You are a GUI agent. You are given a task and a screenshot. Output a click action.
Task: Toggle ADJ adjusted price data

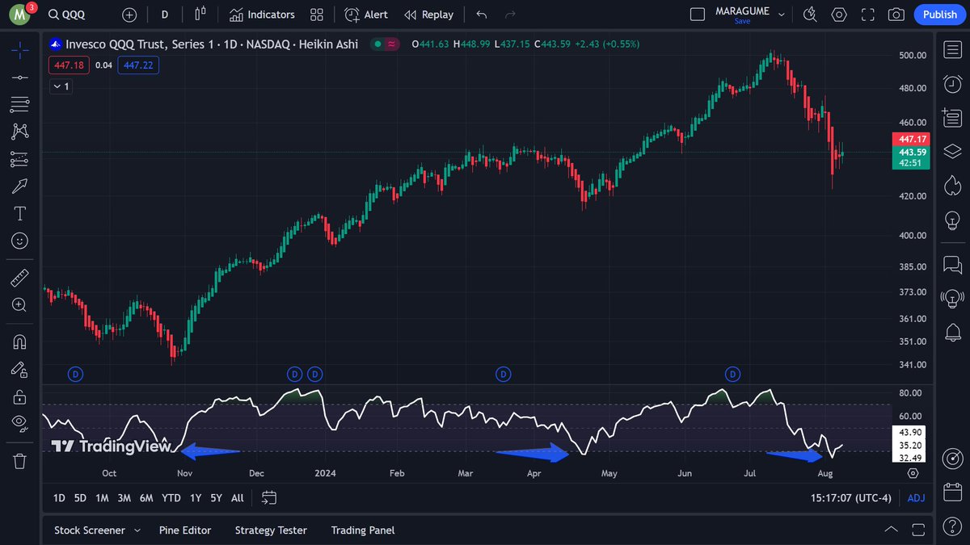tap(916, 498)
